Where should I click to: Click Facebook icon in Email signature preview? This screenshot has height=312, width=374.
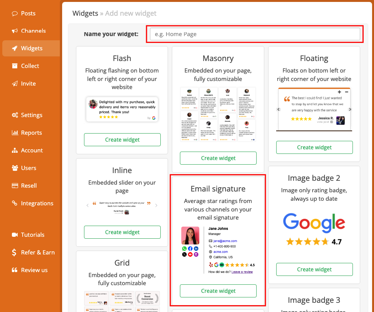coord(190,249)
